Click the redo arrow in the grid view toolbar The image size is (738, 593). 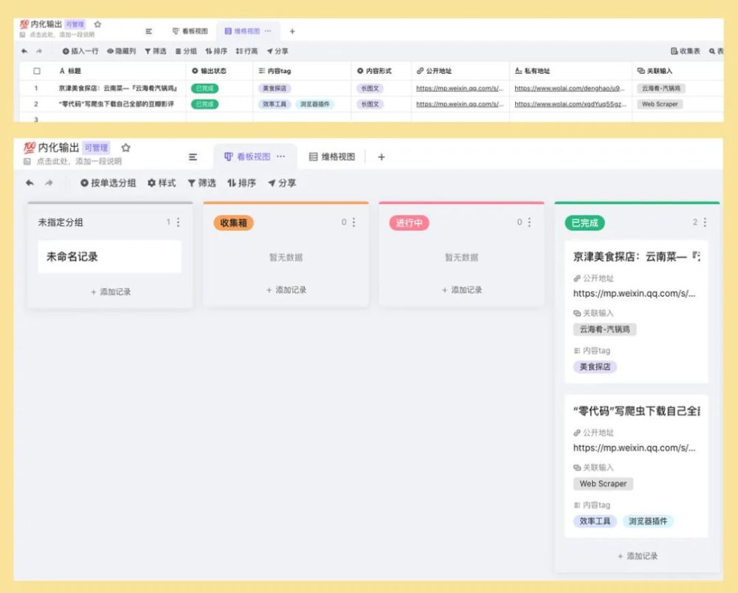click(39, 51)
